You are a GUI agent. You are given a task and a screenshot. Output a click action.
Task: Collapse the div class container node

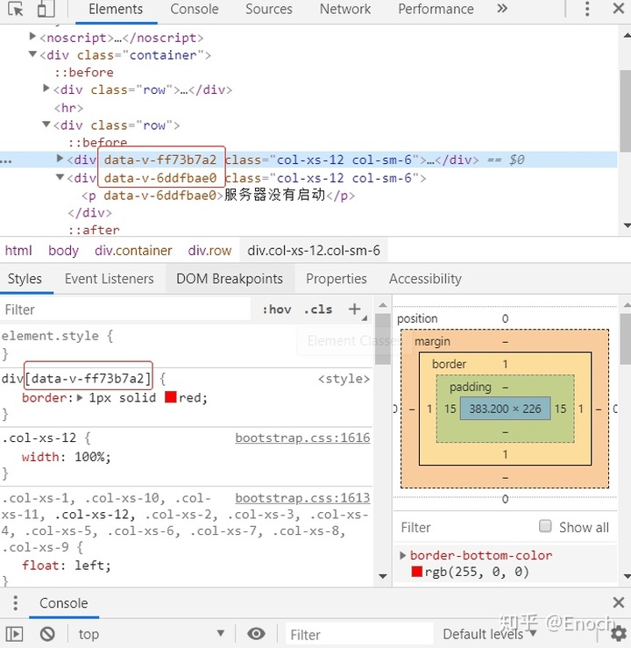32,53
